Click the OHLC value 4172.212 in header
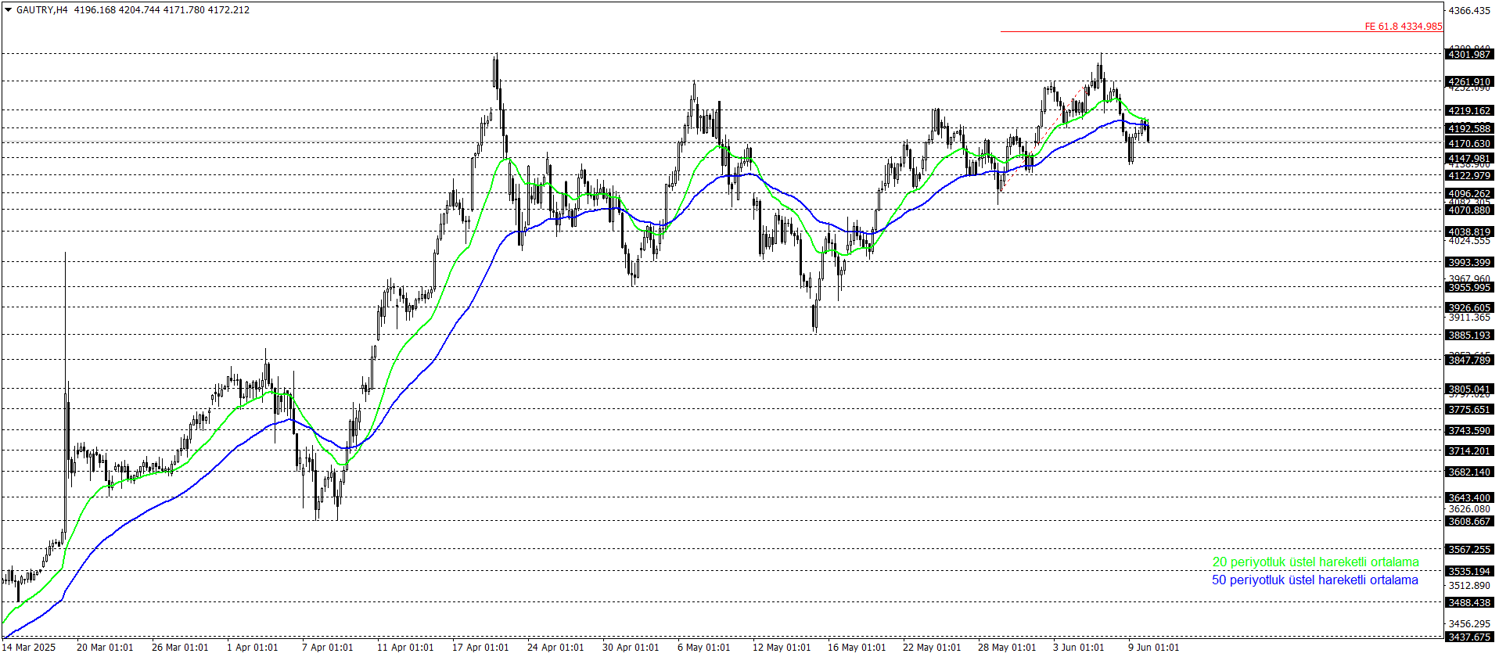 (x=228, y=10)
